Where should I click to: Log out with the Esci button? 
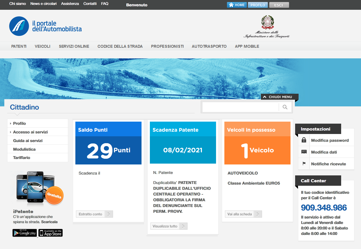click(x=279, y=5)
